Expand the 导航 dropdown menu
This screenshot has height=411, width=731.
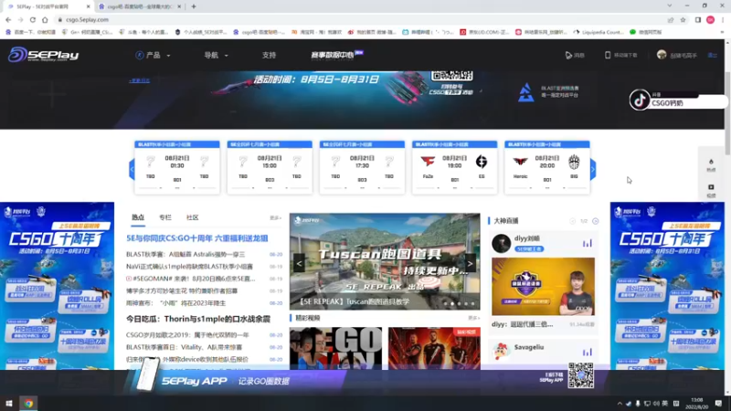[216, 55]
